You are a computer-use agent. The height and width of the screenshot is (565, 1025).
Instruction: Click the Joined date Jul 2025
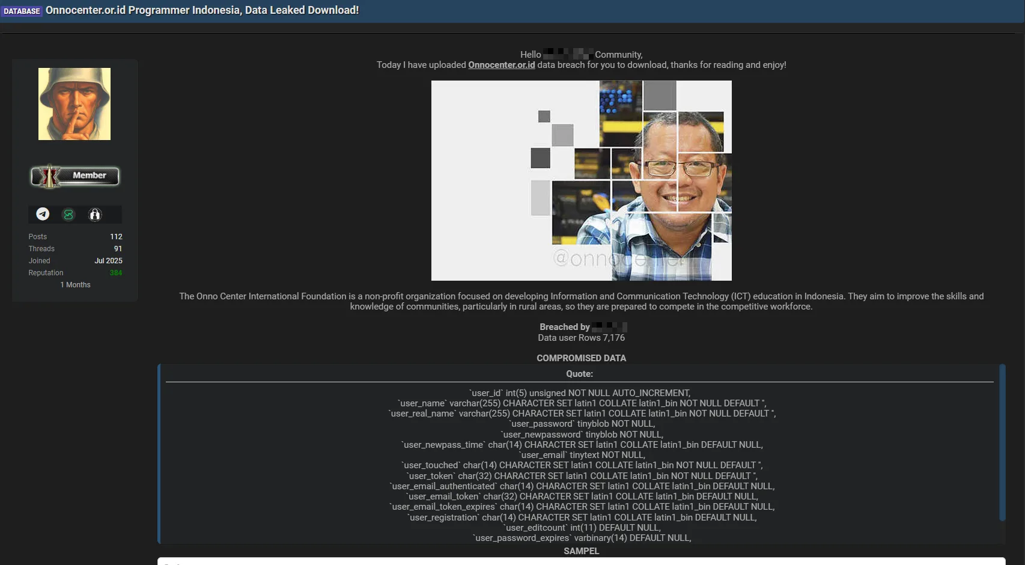108,261
